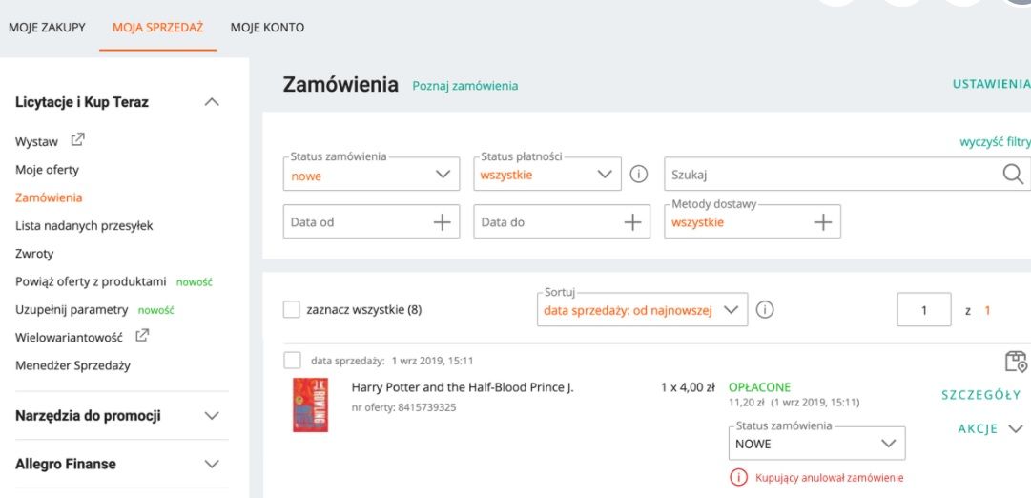
Task: Click the sort info icon
Action: (x=765, y=309)
